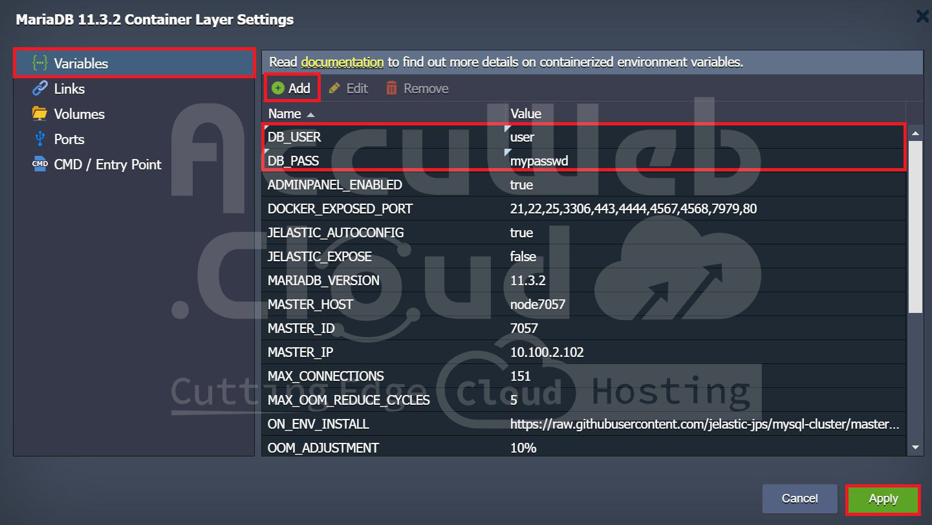The image size is (932, 525).
Task: Close the Container Layer Settings dialog
Action: pyautogui.click(x=923, y=17)
